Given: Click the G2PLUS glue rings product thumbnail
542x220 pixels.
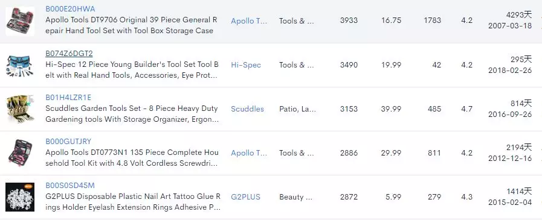Looking at the screenshot, I should point(20,197).
